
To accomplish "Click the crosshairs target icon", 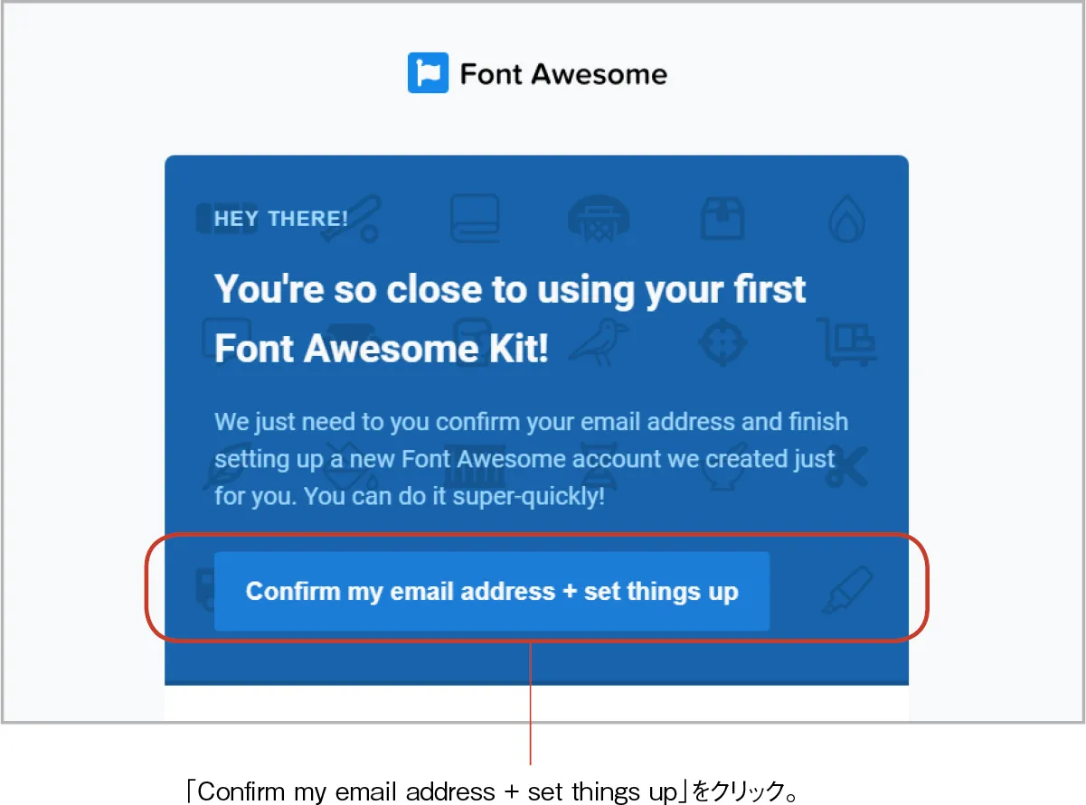I will coord(722,341).
